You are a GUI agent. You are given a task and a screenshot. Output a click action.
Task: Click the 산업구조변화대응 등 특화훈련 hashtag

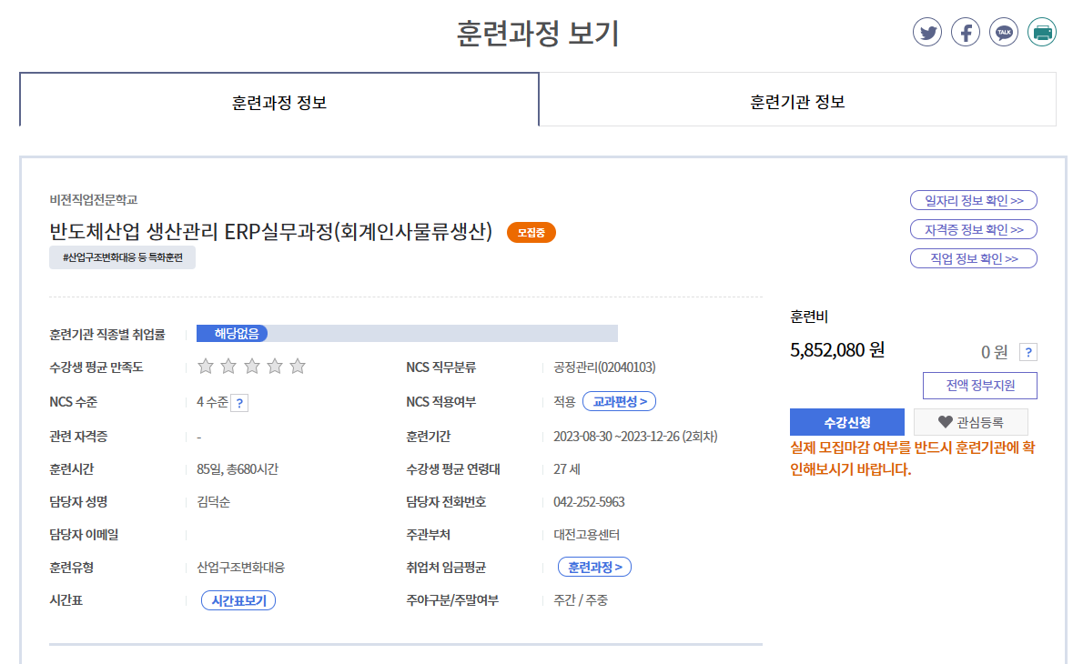122,258
